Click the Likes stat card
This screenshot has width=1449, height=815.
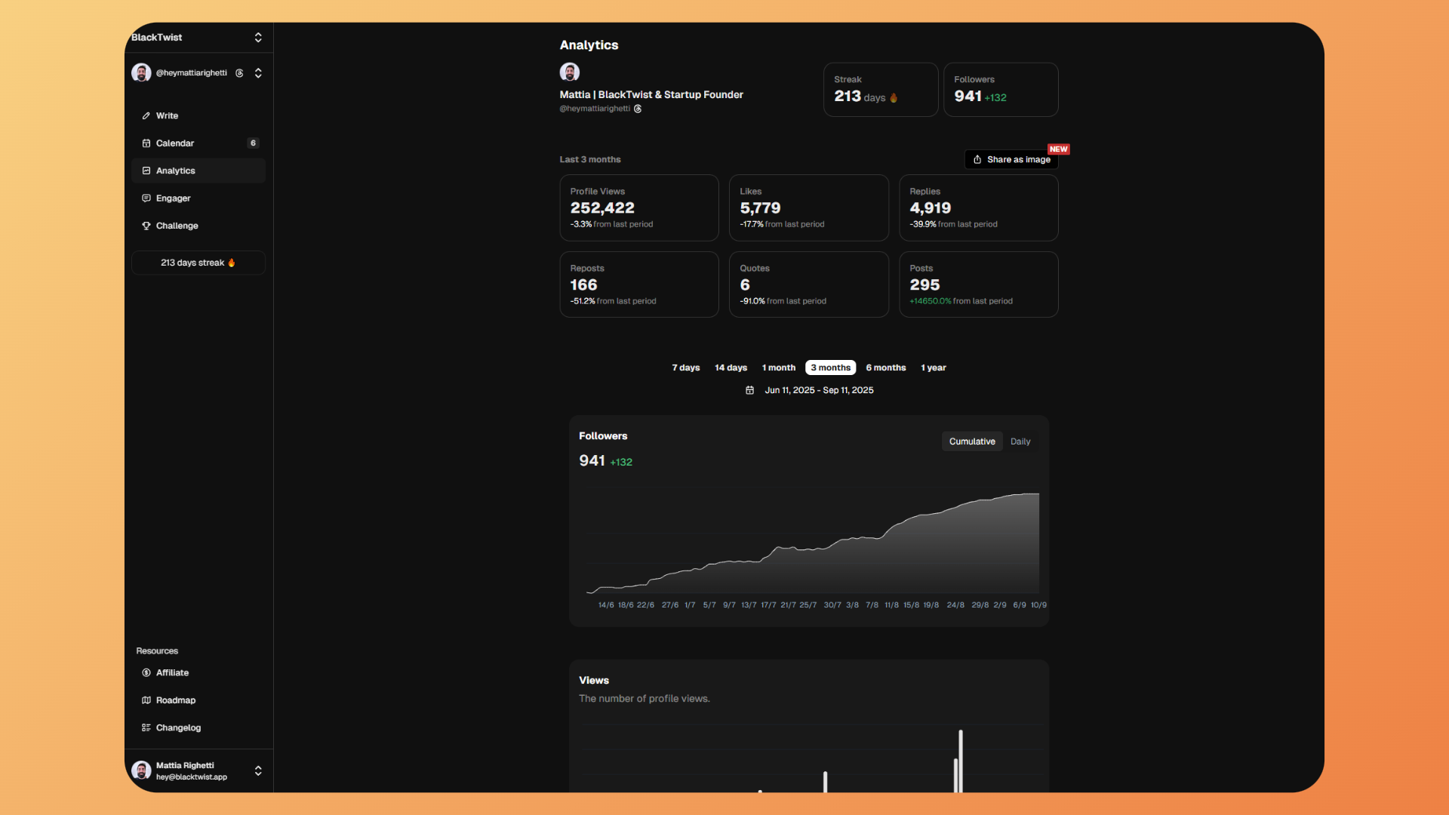(x=809, y=208)
